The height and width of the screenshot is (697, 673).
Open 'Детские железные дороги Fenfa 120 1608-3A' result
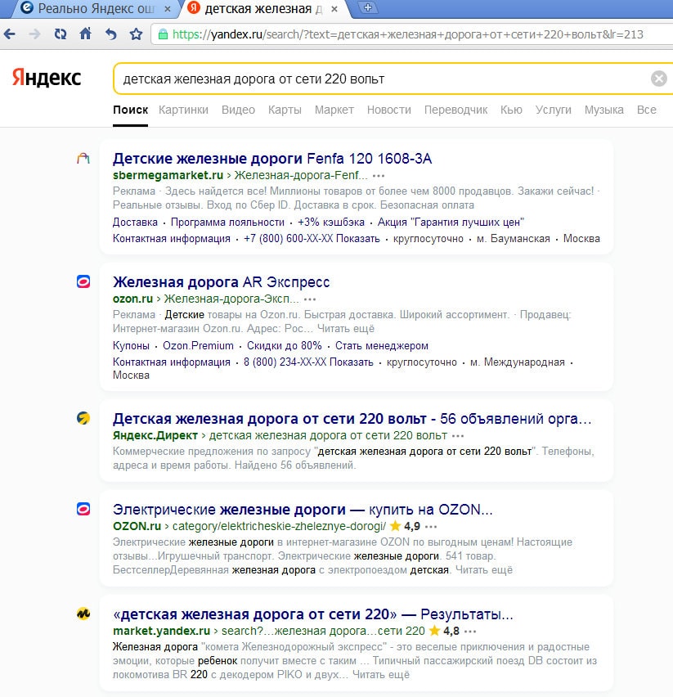tap(272, 158)
